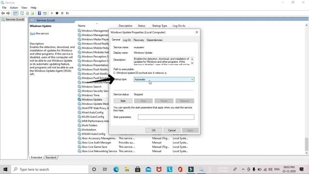This screenshot has width=309, height=174.
Task: Select the WWAN AutoConfig service row
Action: (x=93, y=134)
